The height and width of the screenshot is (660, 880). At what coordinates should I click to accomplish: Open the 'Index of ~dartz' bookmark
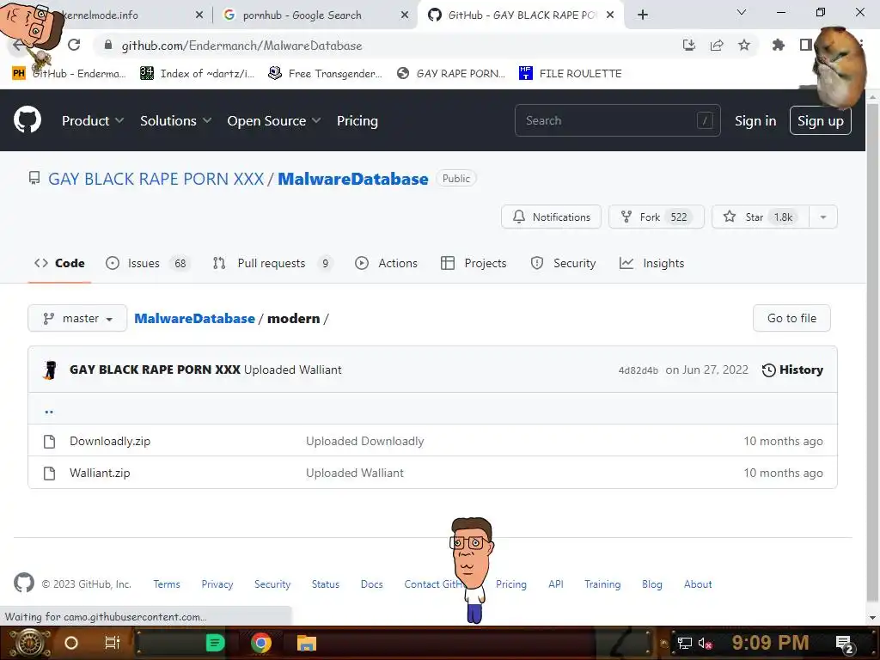click(197, 74)
